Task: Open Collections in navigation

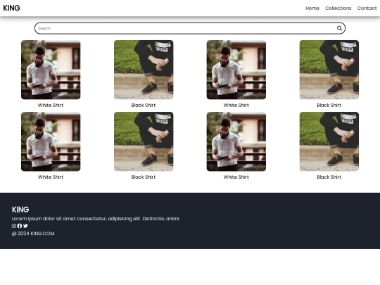Action: (338, 8)
